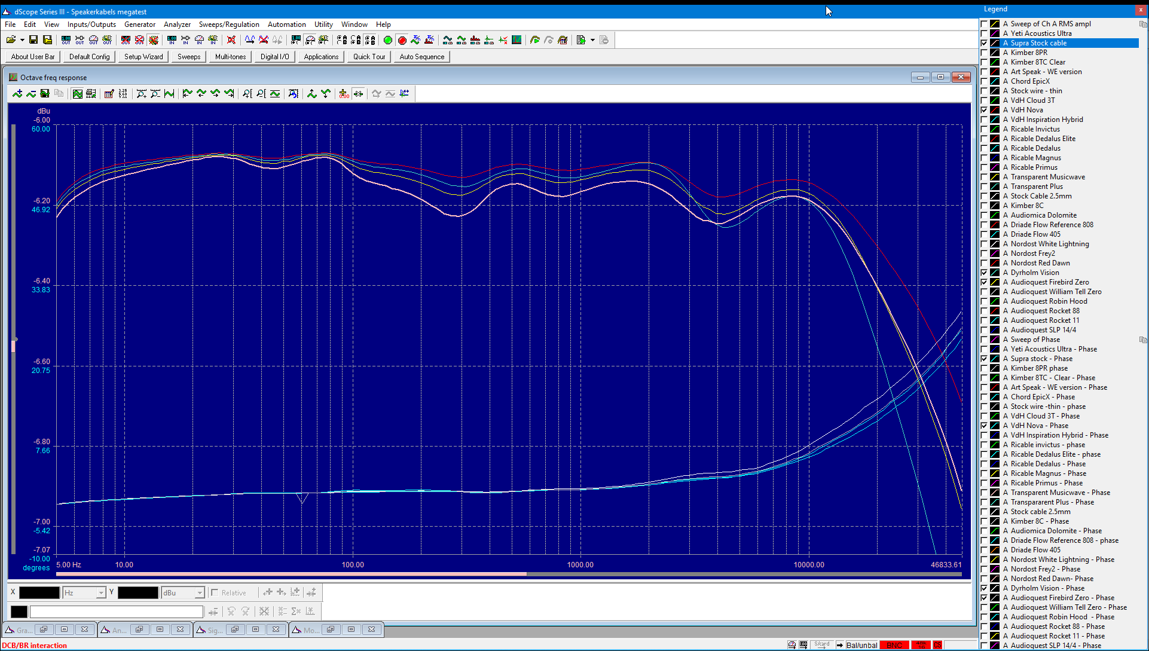This screenshot has height=651, width=1149.
Task: Enable the Kimber 8PR trace checkbox
Action: tap(984, 53)
